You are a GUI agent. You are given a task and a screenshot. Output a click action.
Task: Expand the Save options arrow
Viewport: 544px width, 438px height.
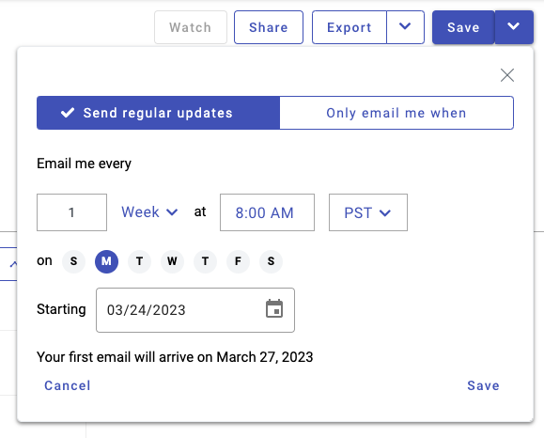pyautogui.click(x=514, y=27)
